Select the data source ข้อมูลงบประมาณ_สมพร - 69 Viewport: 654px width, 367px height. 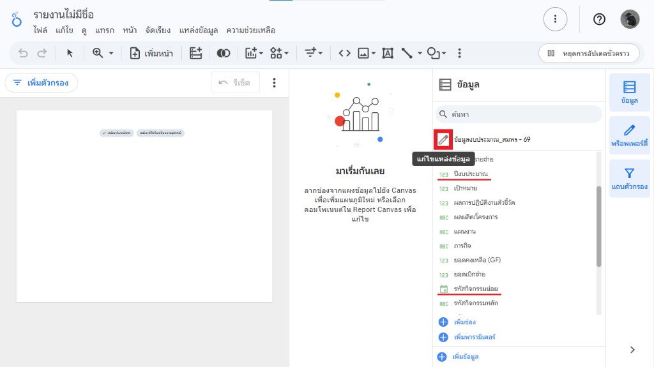pos(492,139)
